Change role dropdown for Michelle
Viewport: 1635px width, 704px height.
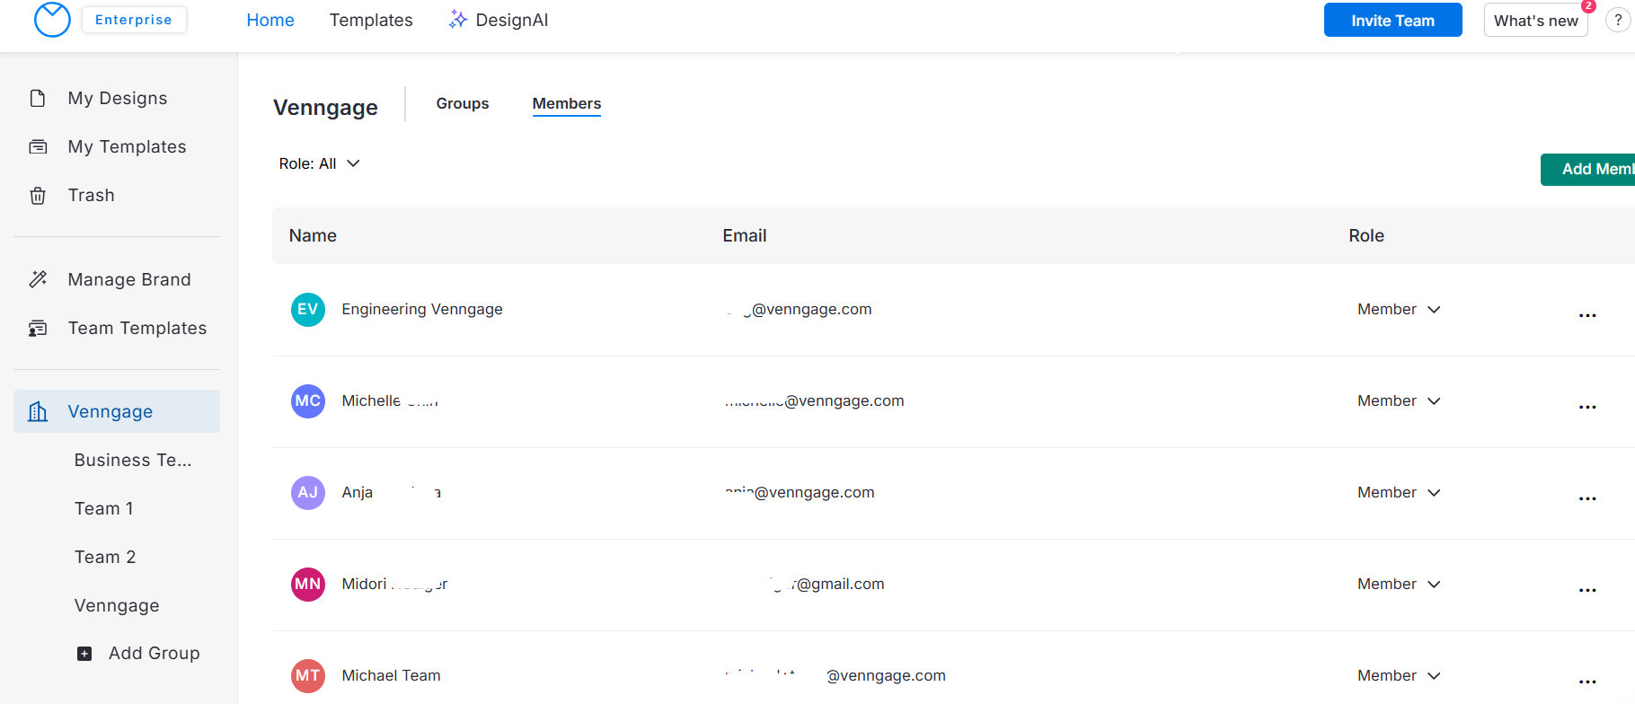(1399, 400)
